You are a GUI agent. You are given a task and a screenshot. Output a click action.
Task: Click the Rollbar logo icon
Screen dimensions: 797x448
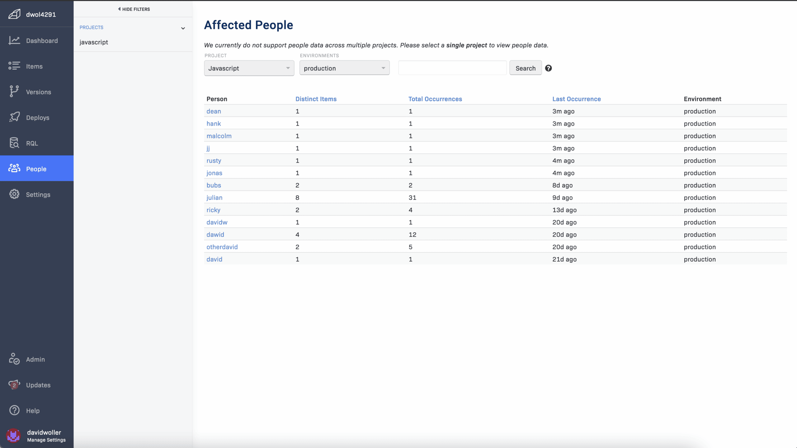coord(14,14)
